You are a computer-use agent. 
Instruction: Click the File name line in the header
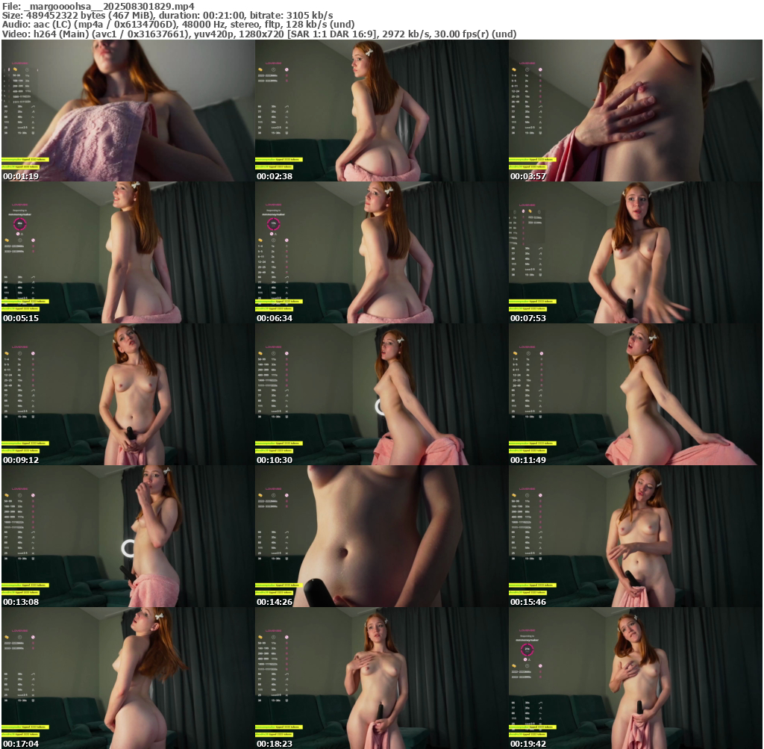click(98, 6)
